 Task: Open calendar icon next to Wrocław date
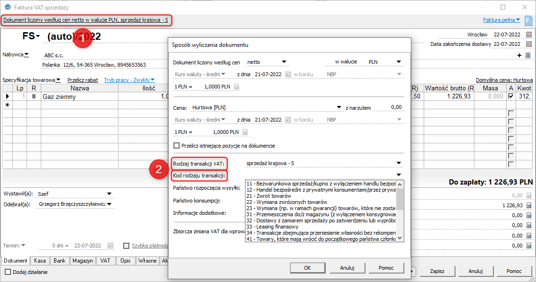[x=529, y=35]
